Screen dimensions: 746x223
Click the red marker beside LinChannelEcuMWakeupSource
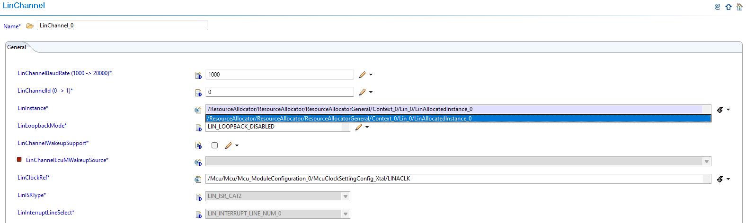tap(19, 160)
